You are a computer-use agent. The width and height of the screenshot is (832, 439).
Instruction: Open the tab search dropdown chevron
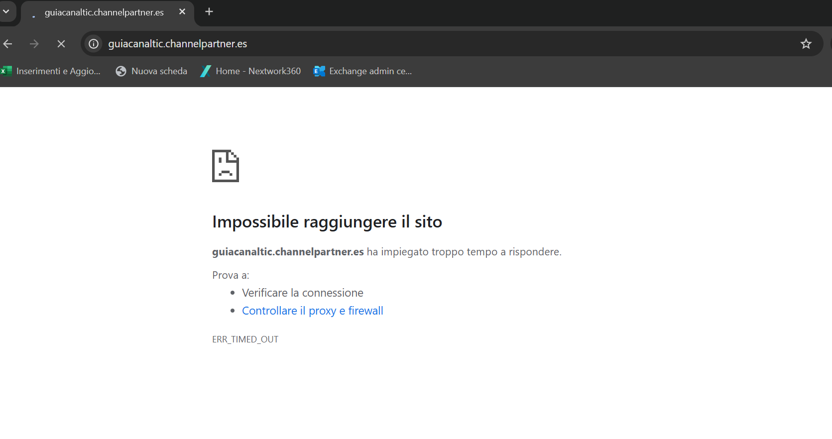[6, 11]
